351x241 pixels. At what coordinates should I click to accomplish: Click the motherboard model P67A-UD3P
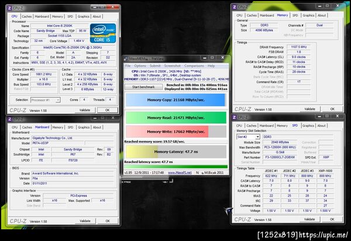[58, 143]
